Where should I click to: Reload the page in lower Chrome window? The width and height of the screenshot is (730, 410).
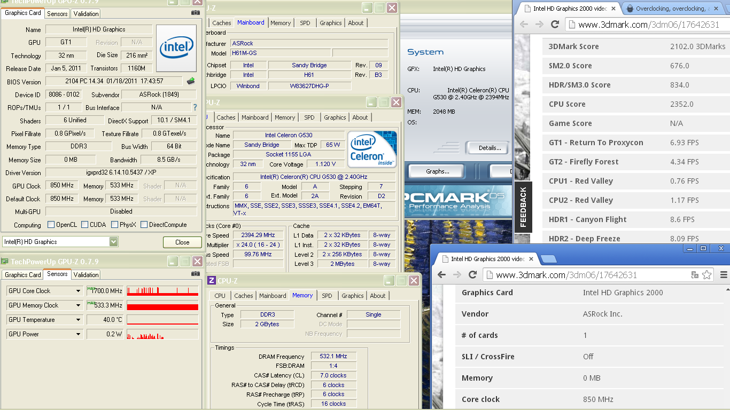(472, 275)
